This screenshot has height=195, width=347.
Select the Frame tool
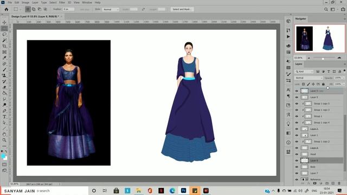pyautogui.click(x=4, y=52)
